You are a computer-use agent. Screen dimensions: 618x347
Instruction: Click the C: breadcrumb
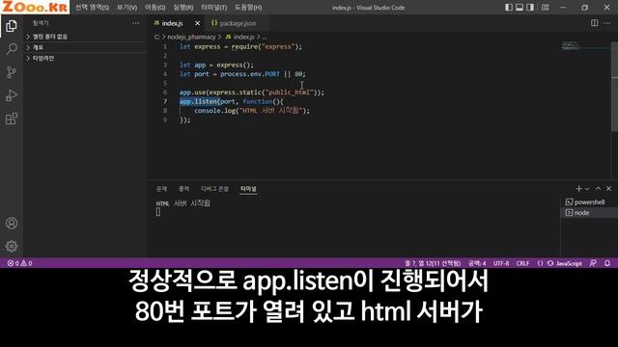pos(157,37)
